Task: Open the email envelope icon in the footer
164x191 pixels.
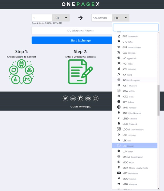Action: [x=88, y=98]
